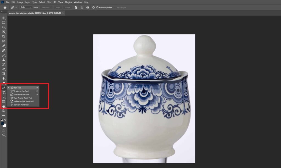Reset to default foreground and background colors
281x168 pixels.
pyautogui.click(x=2, y=120)
